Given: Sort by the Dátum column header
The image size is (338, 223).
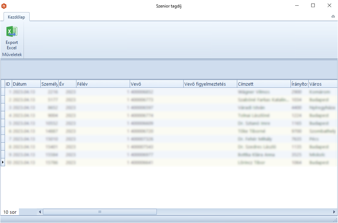Looking at the screenshot, I should click(26, 84).
